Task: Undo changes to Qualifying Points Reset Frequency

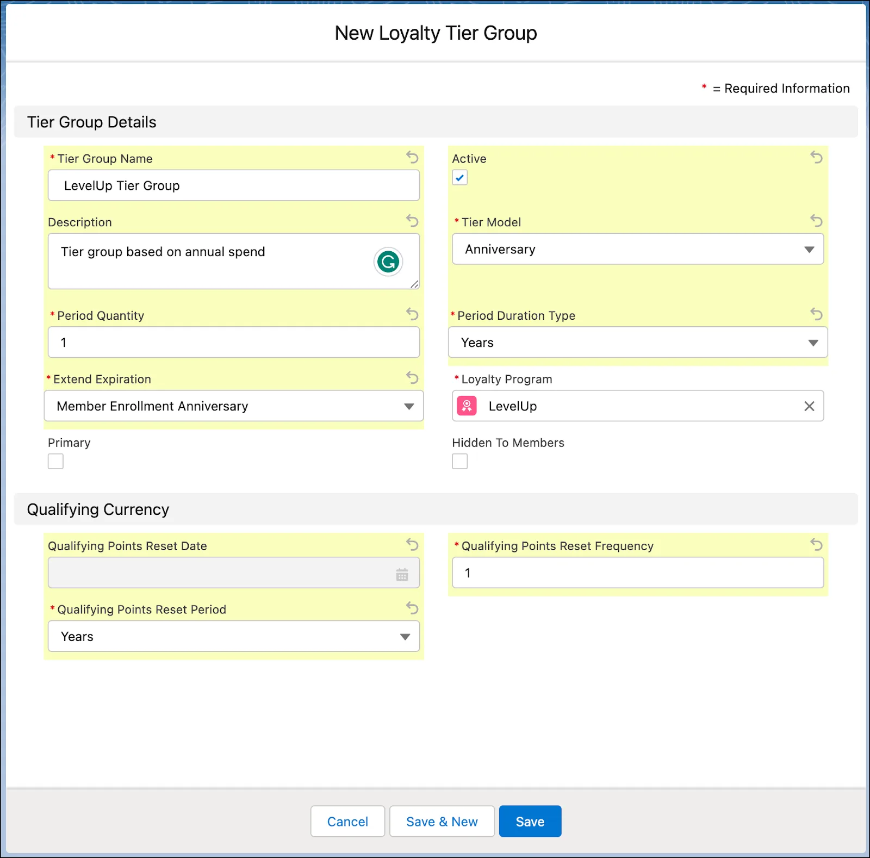Action: [816, 545]
